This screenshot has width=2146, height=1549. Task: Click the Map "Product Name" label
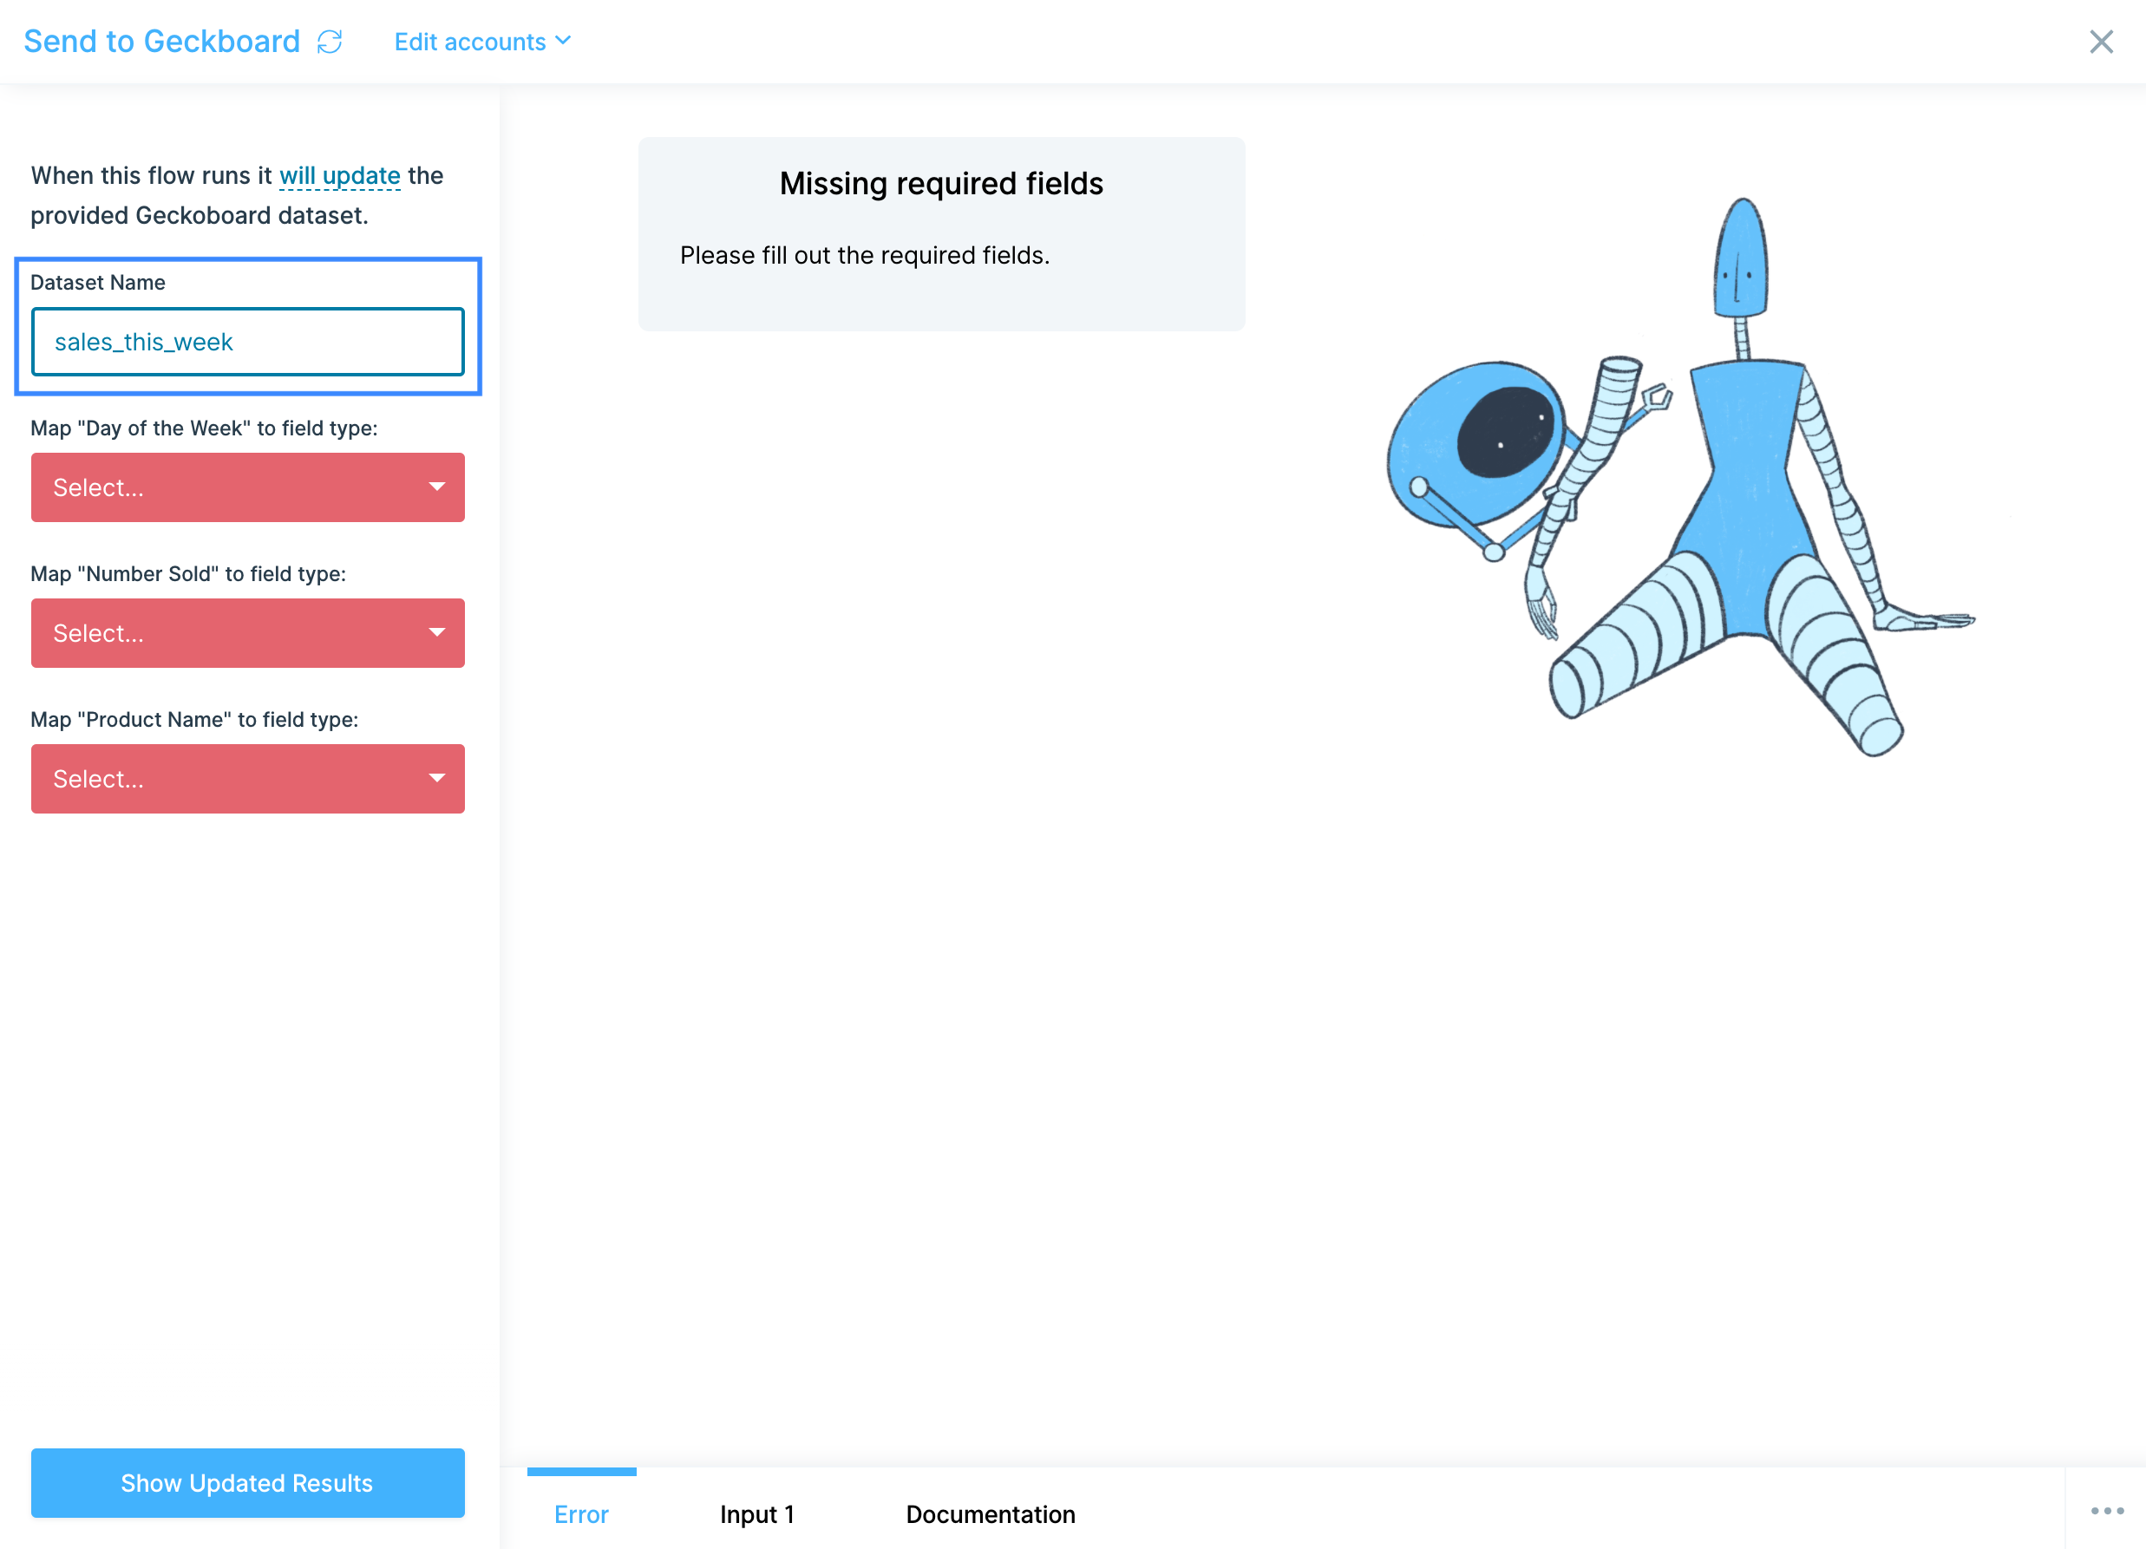pyautogui.click(x=194, y=719)
